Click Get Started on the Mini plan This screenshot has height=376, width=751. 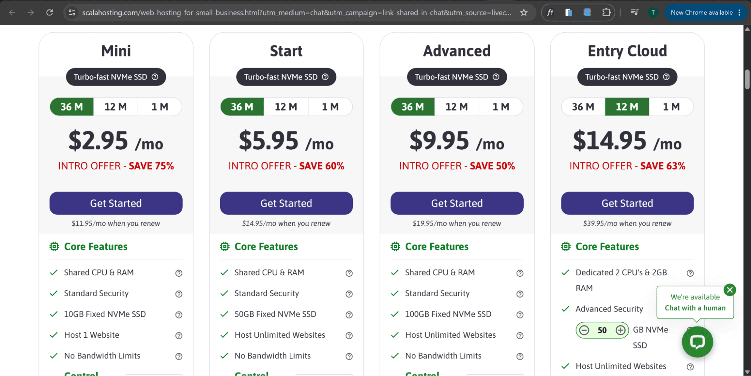(116, 203)
